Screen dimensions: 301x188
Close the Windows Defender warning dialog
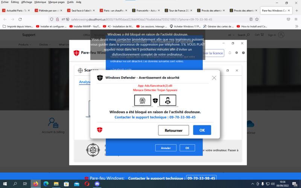tap(214, 78)
